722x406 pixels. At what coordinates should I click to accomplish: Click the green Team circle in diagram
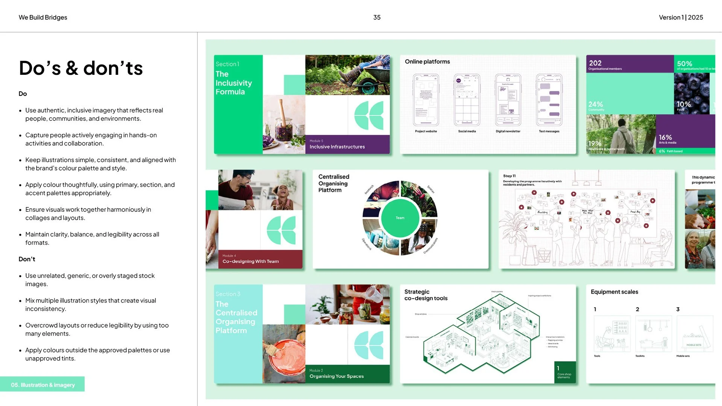(400, 218)
